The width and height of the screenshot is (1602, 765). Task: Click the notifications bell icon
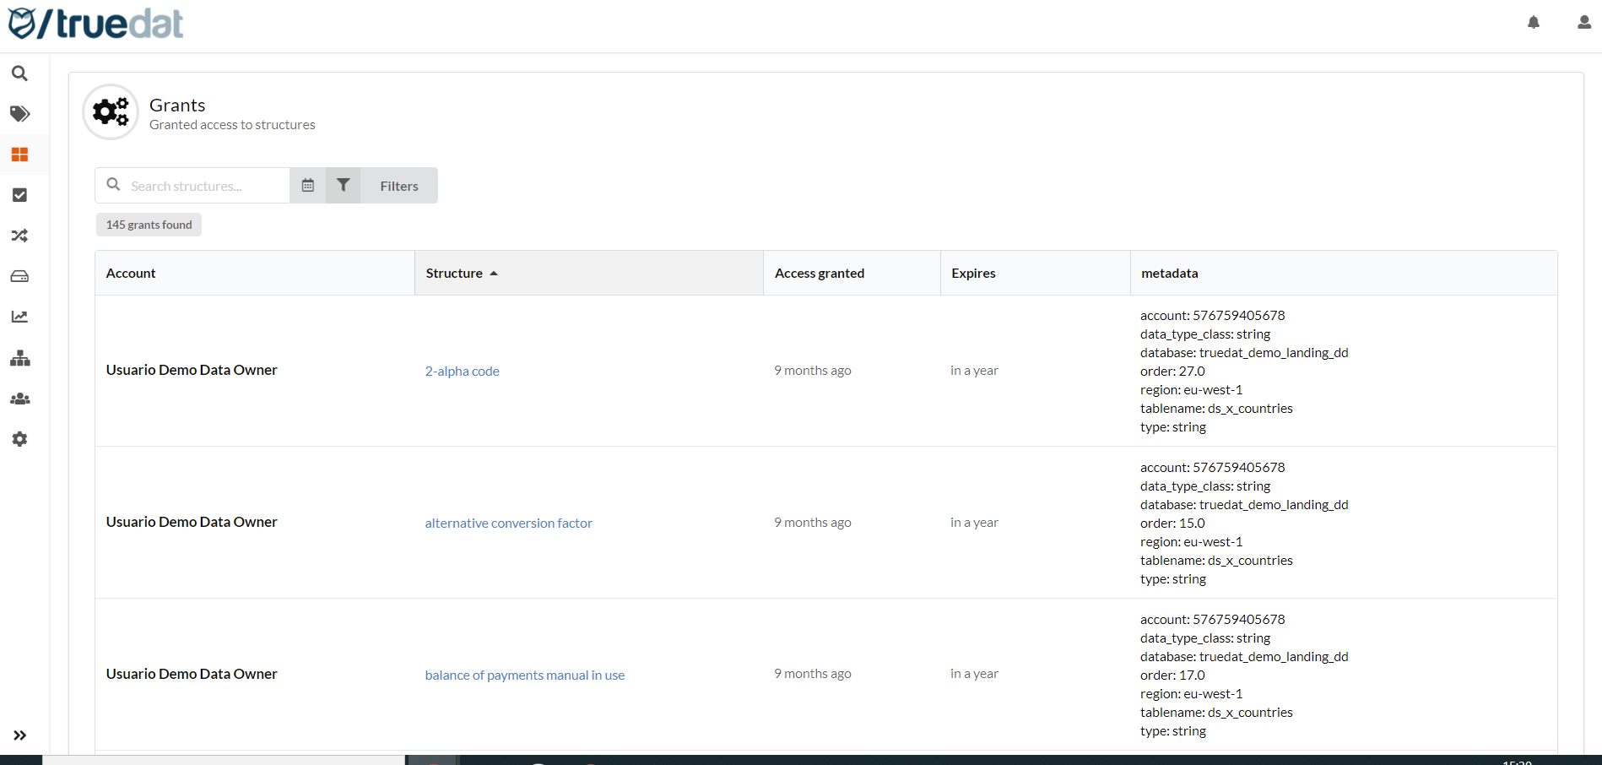[x=1534, y=23]
